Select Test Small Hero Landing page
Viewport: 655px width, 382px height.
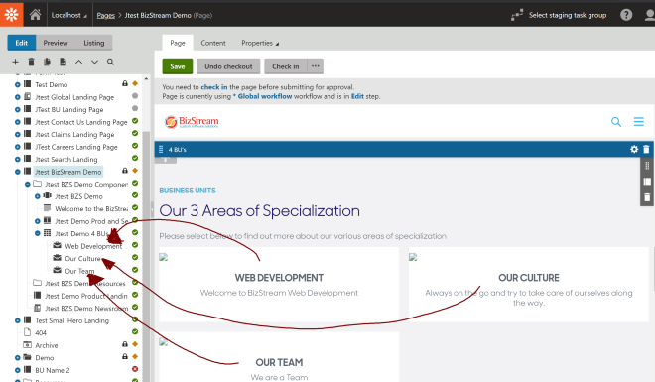[x=71, y=320]
